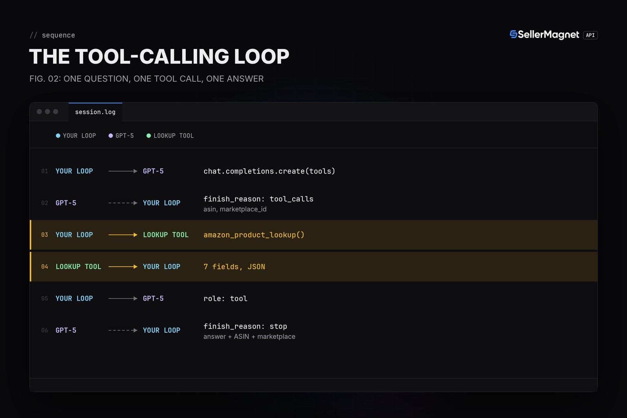627x418 pixels.
Task: Click LOOKUP TOOL target in row 03
Action: [166, 235]
